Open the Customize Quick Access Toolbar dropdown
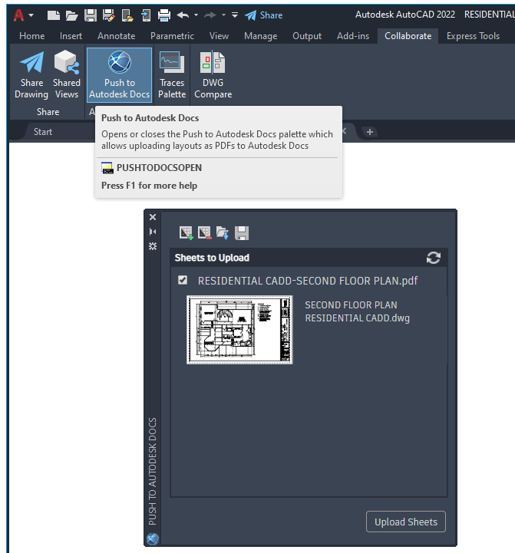Viewport: 515px width, 553px height. 235,15
